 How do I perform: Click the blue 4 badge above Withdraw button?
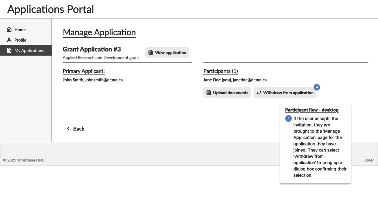[317, 87]
